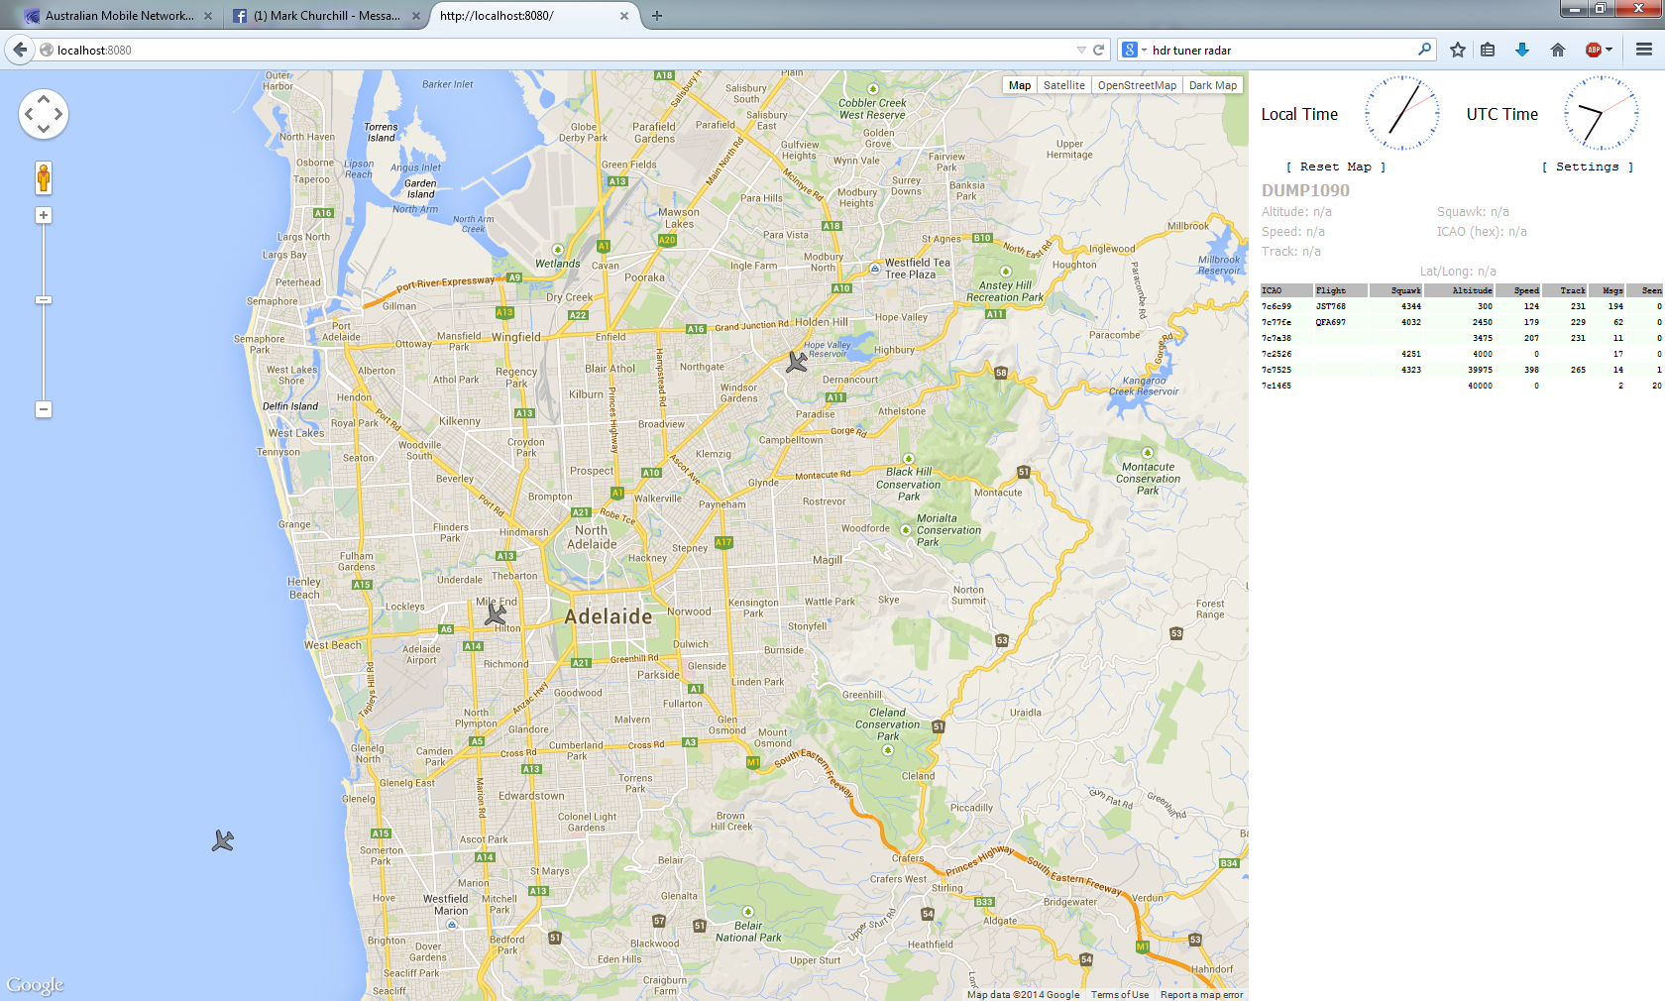The width and height of the screenshot is (1665, 1001).
Task: Select aircraft 7c7a38 in the table
Action: (1462, 338)
